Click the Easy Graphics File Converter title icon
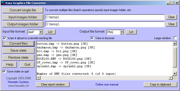This screenshot has height=91, width=180. (x=3, y=3)
